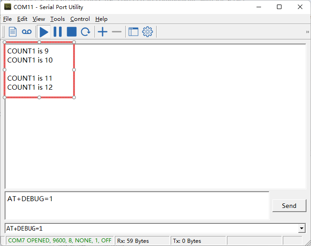Click the line 'COUNT1 is 12'
The height and width of the screenshot is (246, 311).
[30, 87]
